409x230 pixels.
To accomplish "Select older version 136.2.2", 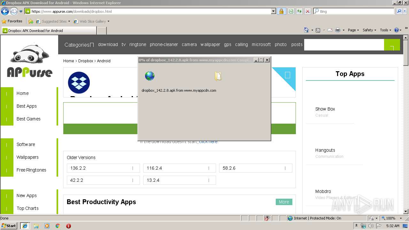I will pyautogui.click(x=103, y=168).
